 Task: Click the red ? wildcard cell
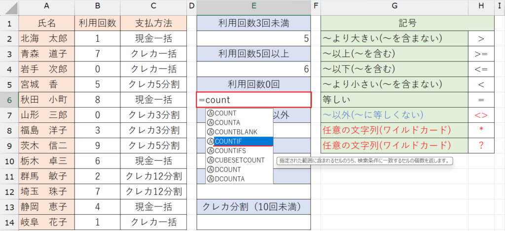coord(481,145)
